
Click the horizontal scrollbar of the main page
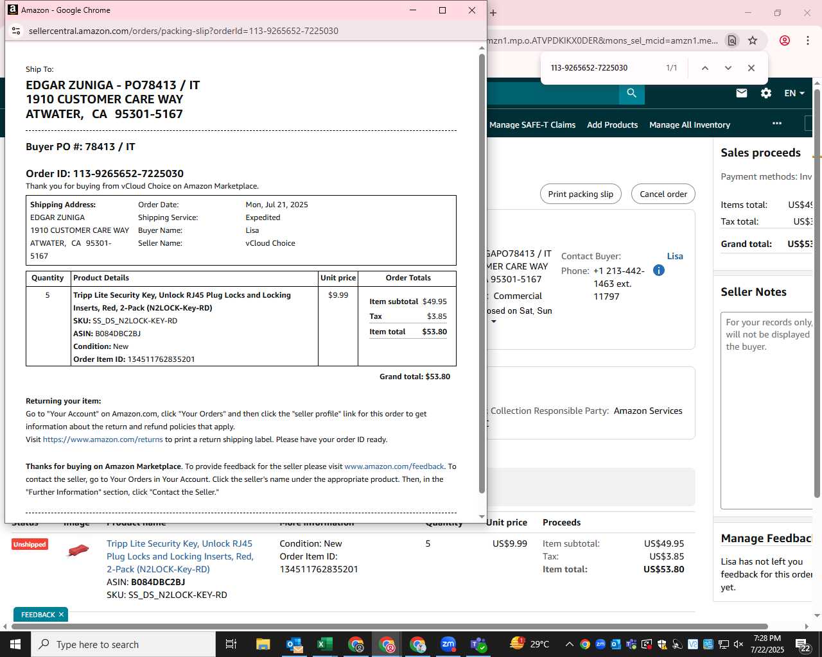point(389,626)
